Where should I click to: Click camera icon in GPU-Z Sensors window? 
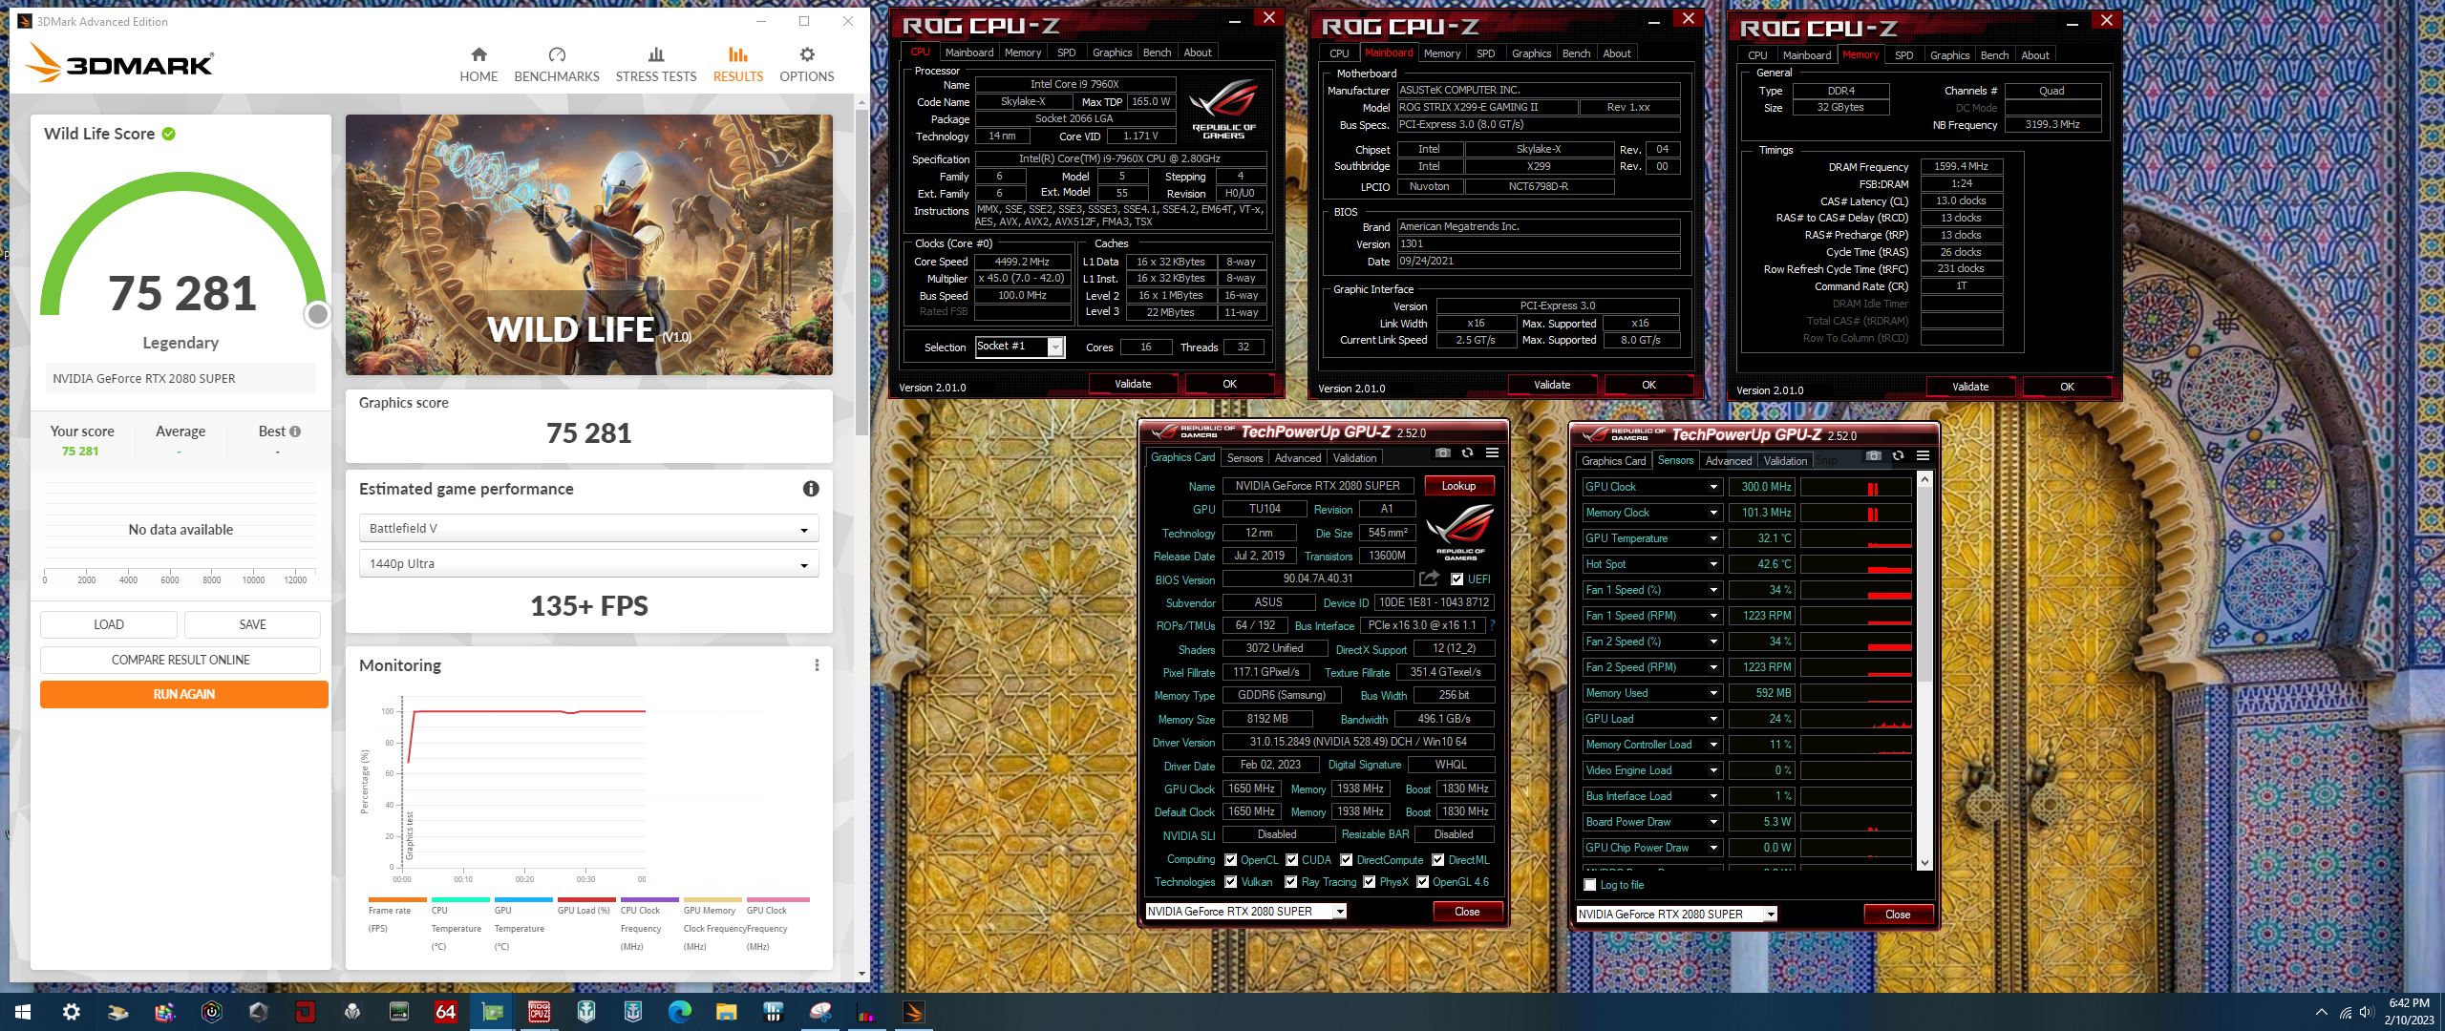click(1874, 456)
